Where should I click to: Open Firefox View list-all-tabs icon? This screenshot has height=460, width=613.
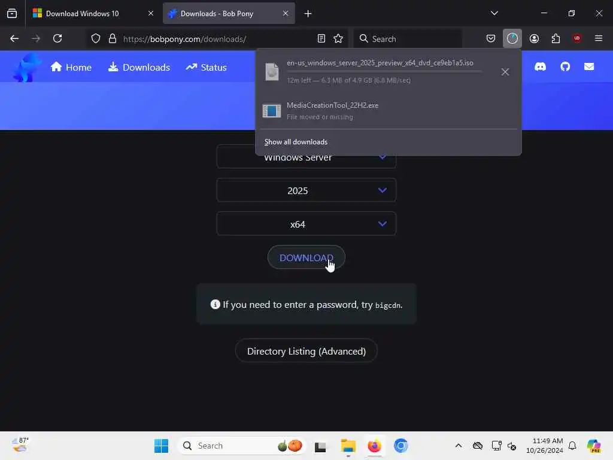[x=12, y=14]
